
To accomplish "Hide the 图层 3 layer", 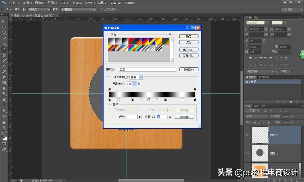I will [x=247, y=135].
